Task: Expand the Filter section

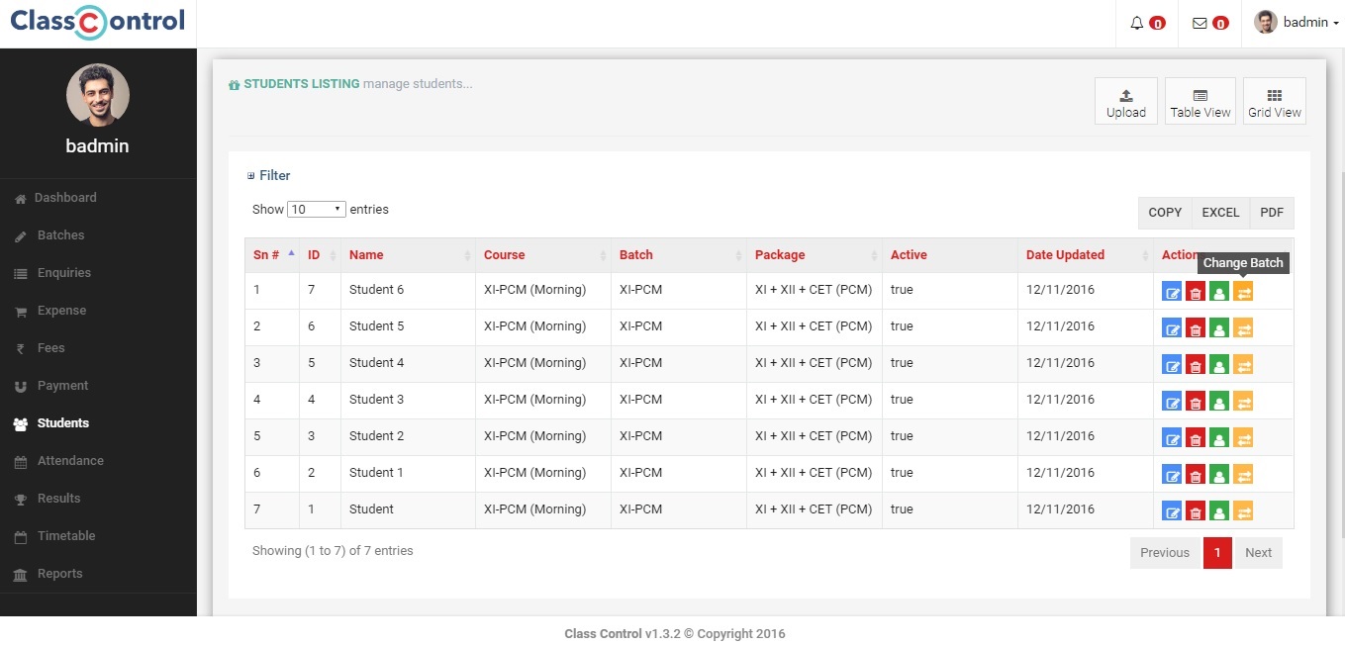Action: [268, 175]
